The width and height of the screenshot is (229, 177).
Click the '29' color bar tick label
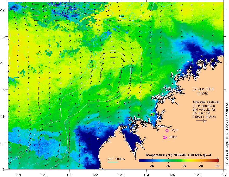point(217,166)
